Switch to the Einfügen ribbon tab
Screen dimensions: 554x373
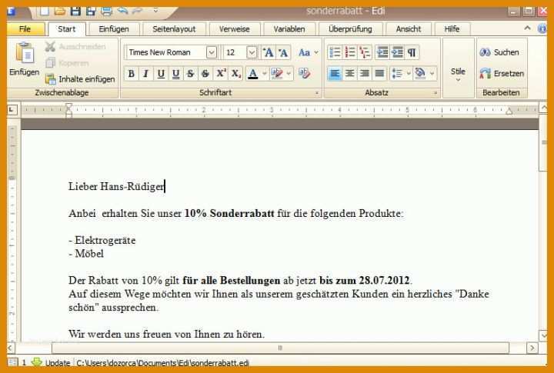114,29
